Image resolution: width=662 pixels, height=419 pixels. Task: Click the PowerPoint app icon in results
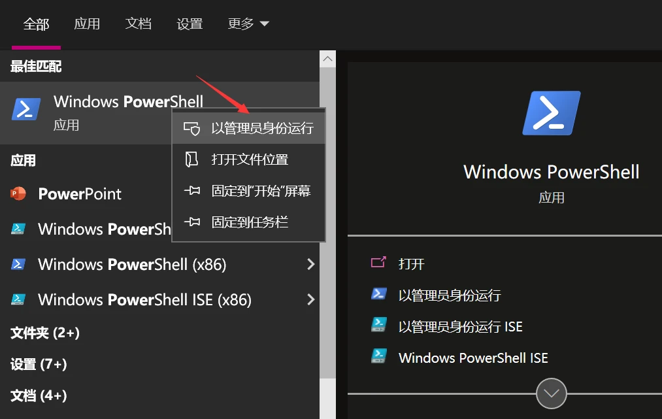tap(18, 193)
